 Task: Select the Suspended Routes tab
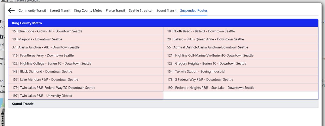[194, 10]
